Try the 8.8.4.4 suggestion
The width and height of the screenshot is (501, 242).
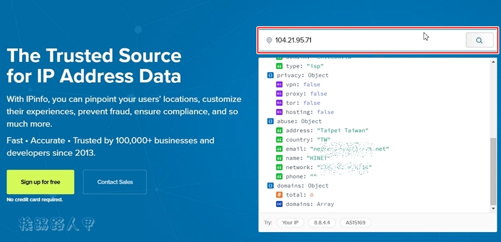pos(322,223)
